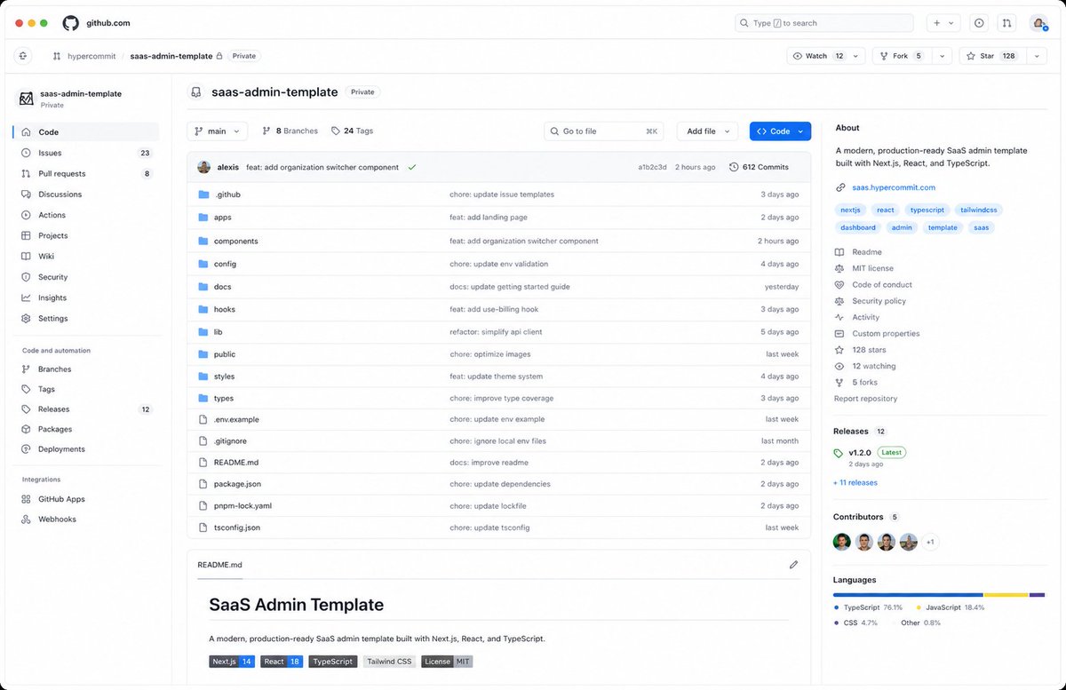Click the Go to file input
This screenshot has width=1066, height=690.
604,131
